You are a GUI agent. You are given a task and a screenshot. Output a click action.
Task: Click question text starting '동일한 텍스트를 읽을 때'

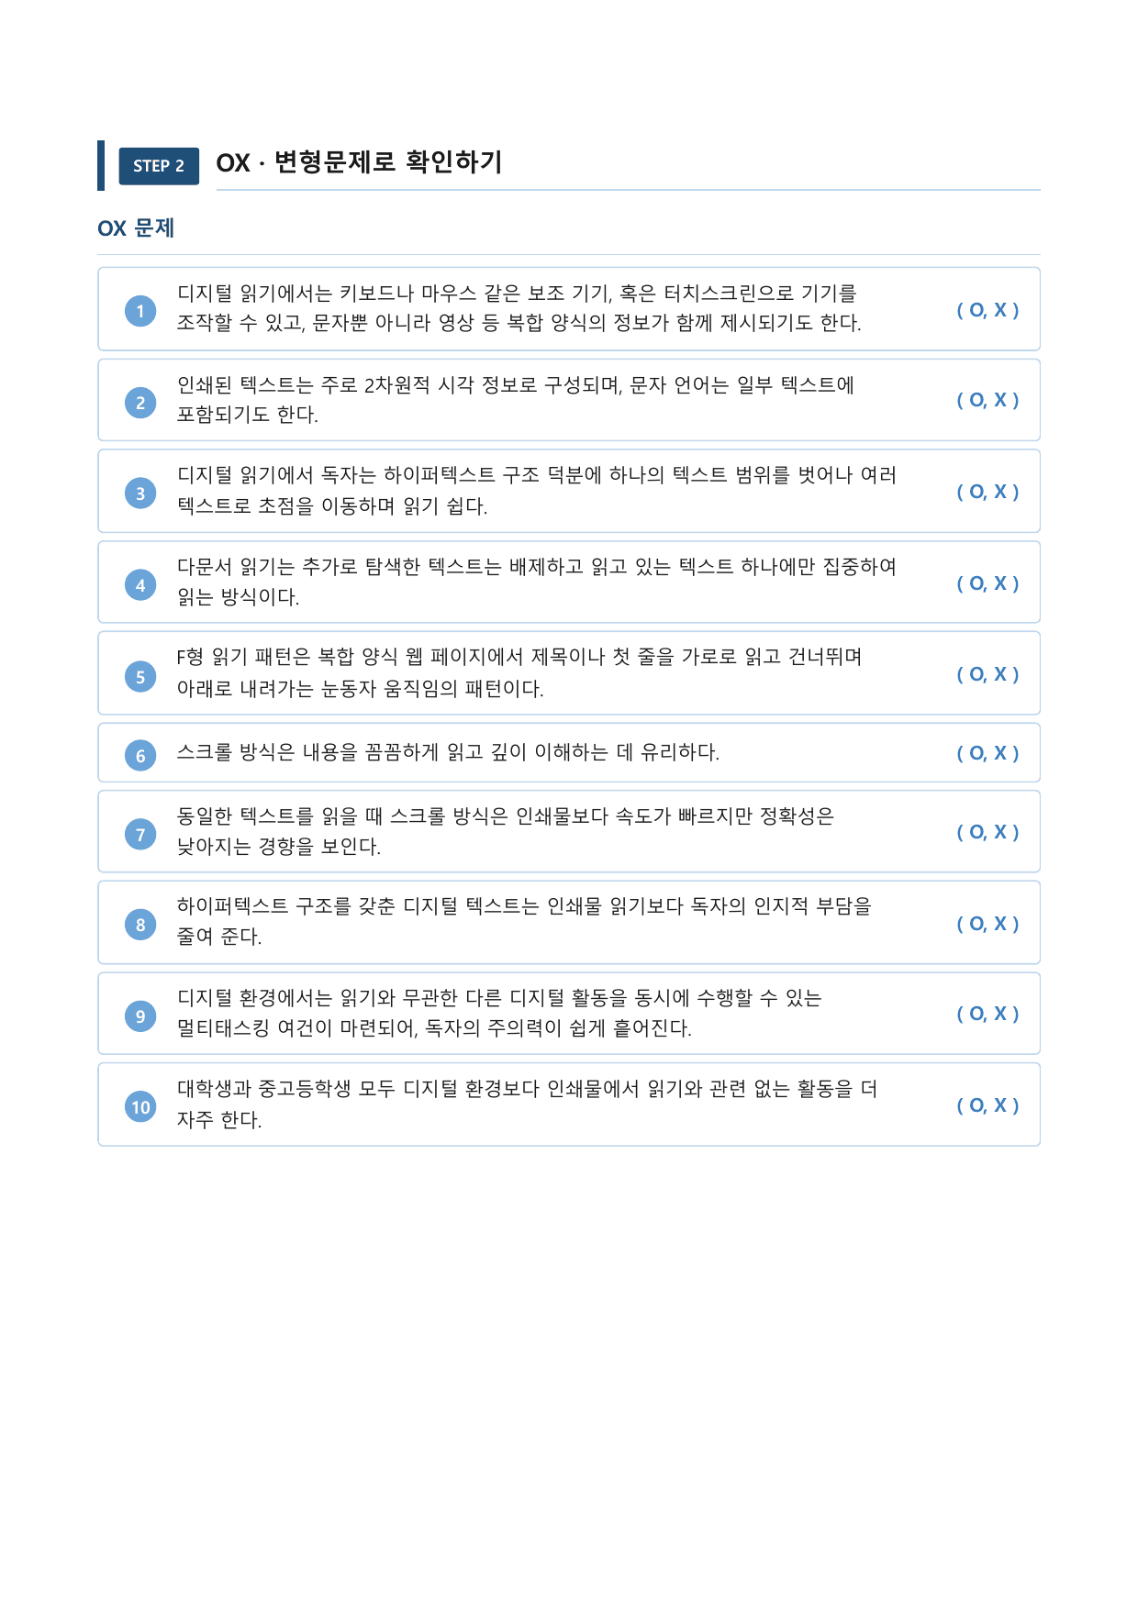(506, 831)
